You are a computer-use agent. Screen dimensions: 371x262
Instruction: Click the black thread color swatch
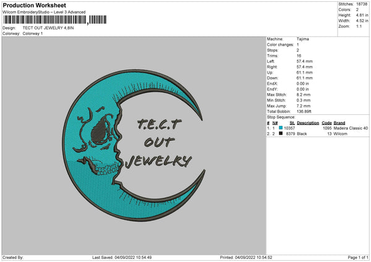[281, 133]
